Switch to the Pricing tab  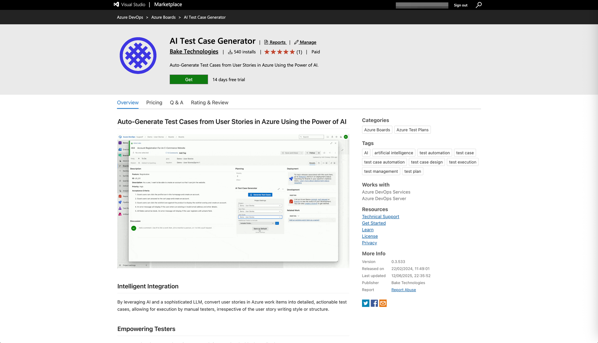[x=154, y=103]
